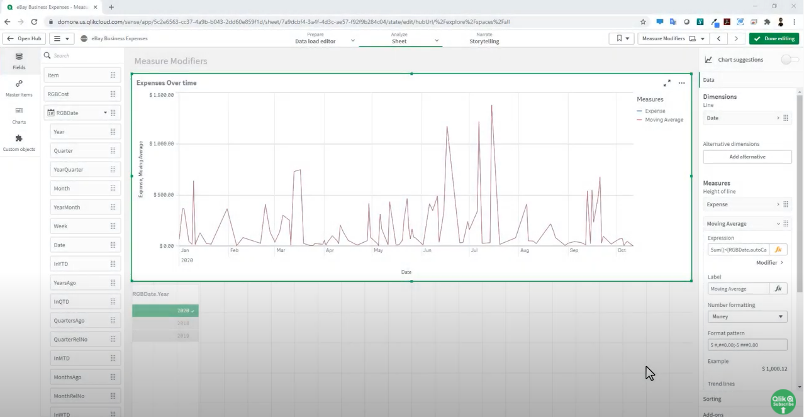Viewport: 804px width, 417px height.
Task: Open expression editor fx for Expression
Action: pos(778,250)
